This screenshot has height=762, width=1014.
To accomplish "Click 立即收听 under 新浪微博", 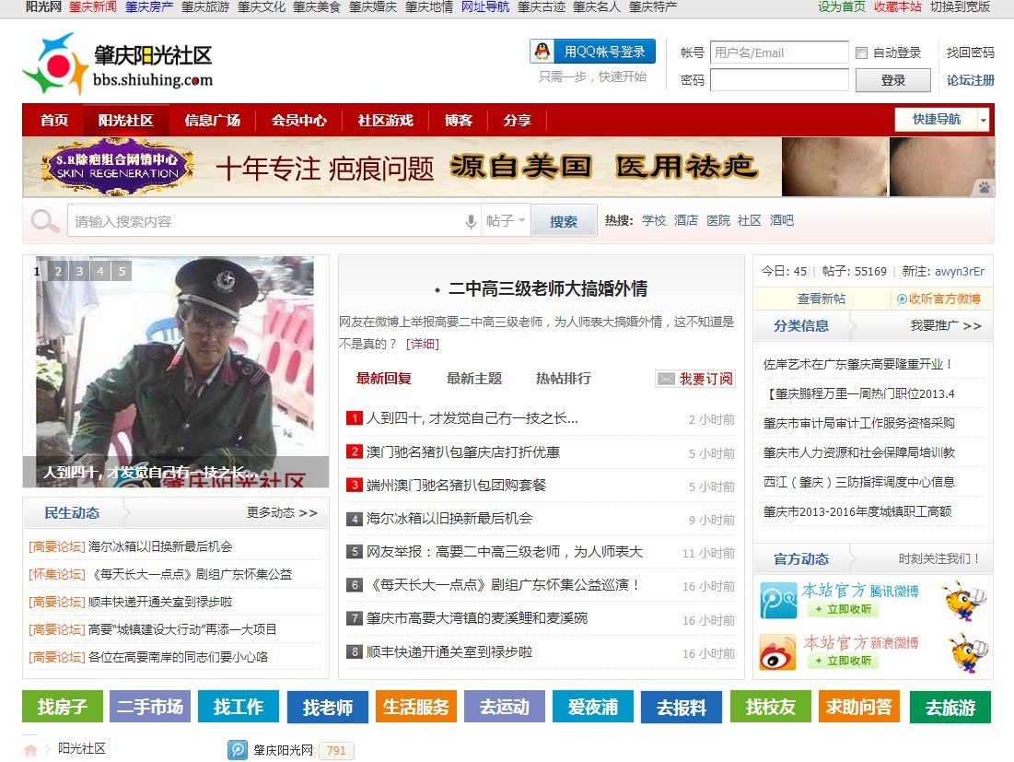I will [843, 661].
